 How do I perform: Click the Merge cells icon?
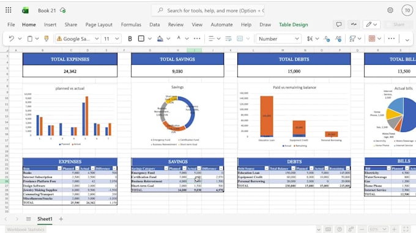tap(240, 39)
